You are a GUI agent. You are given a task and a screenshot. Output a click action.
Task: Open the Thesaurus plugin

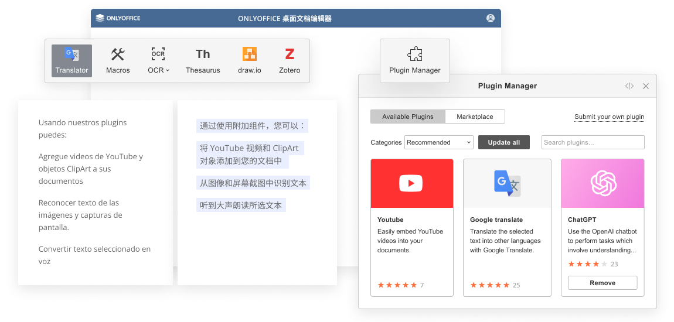pos(203,60)
